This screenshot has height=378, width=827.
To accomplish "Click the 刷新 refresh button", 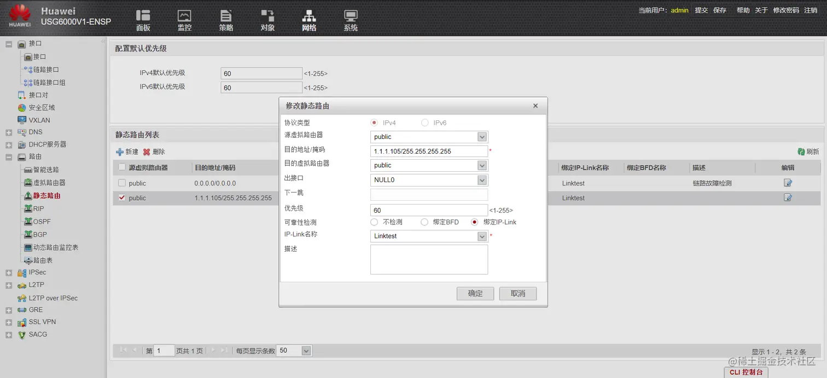I will (x=808, y=152).
